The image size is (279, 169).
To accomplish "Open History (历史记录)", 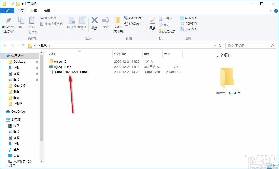I will tap(167, 31).
